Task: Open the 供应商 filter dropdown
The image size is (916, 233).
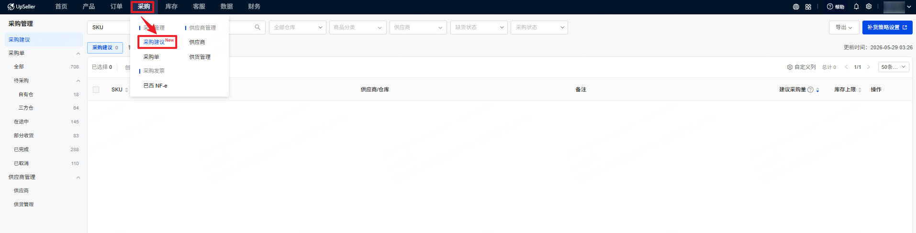Action: click(418, 27)
